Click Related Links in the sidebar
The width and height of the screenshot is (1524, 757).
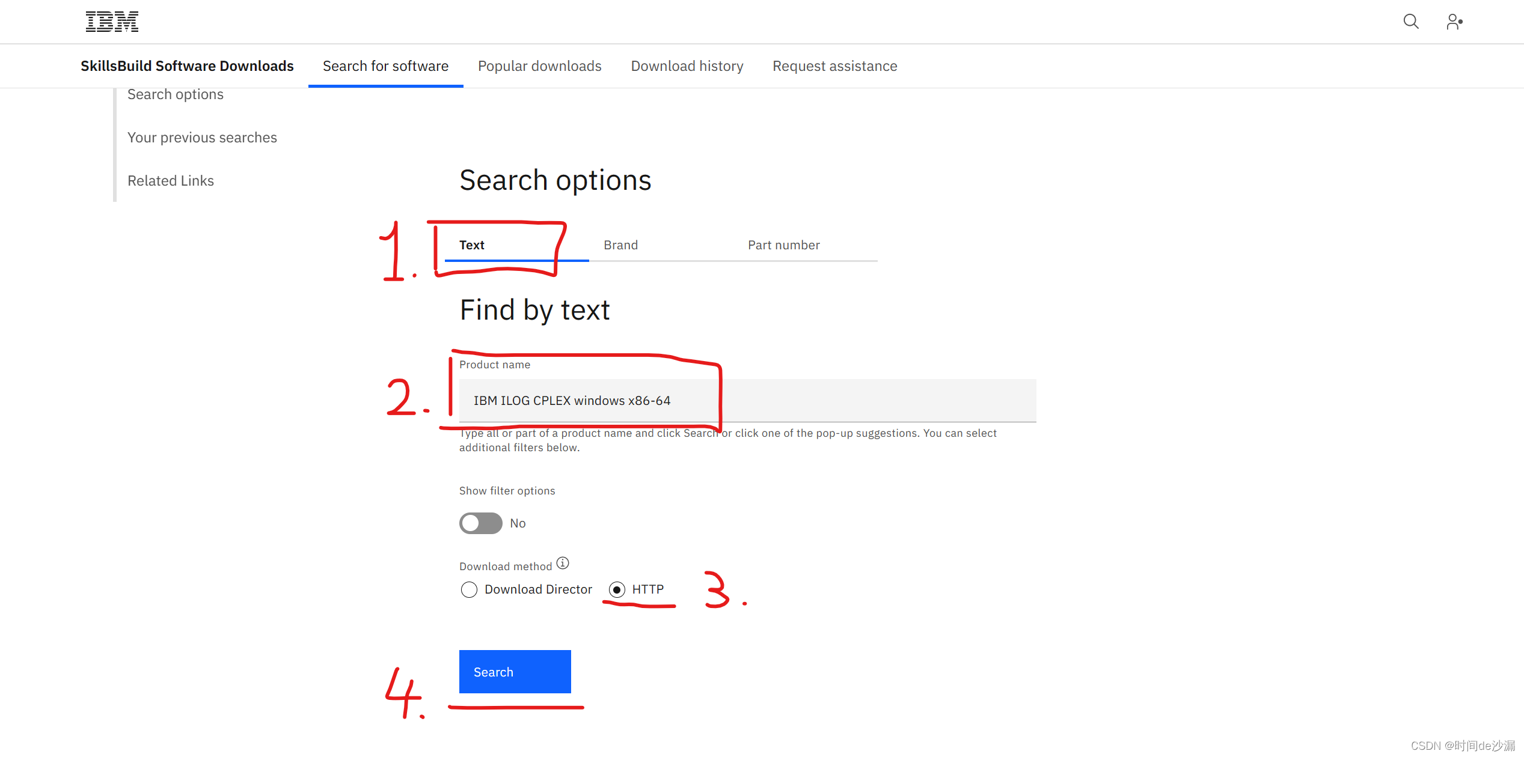click(x=170, y=180)
